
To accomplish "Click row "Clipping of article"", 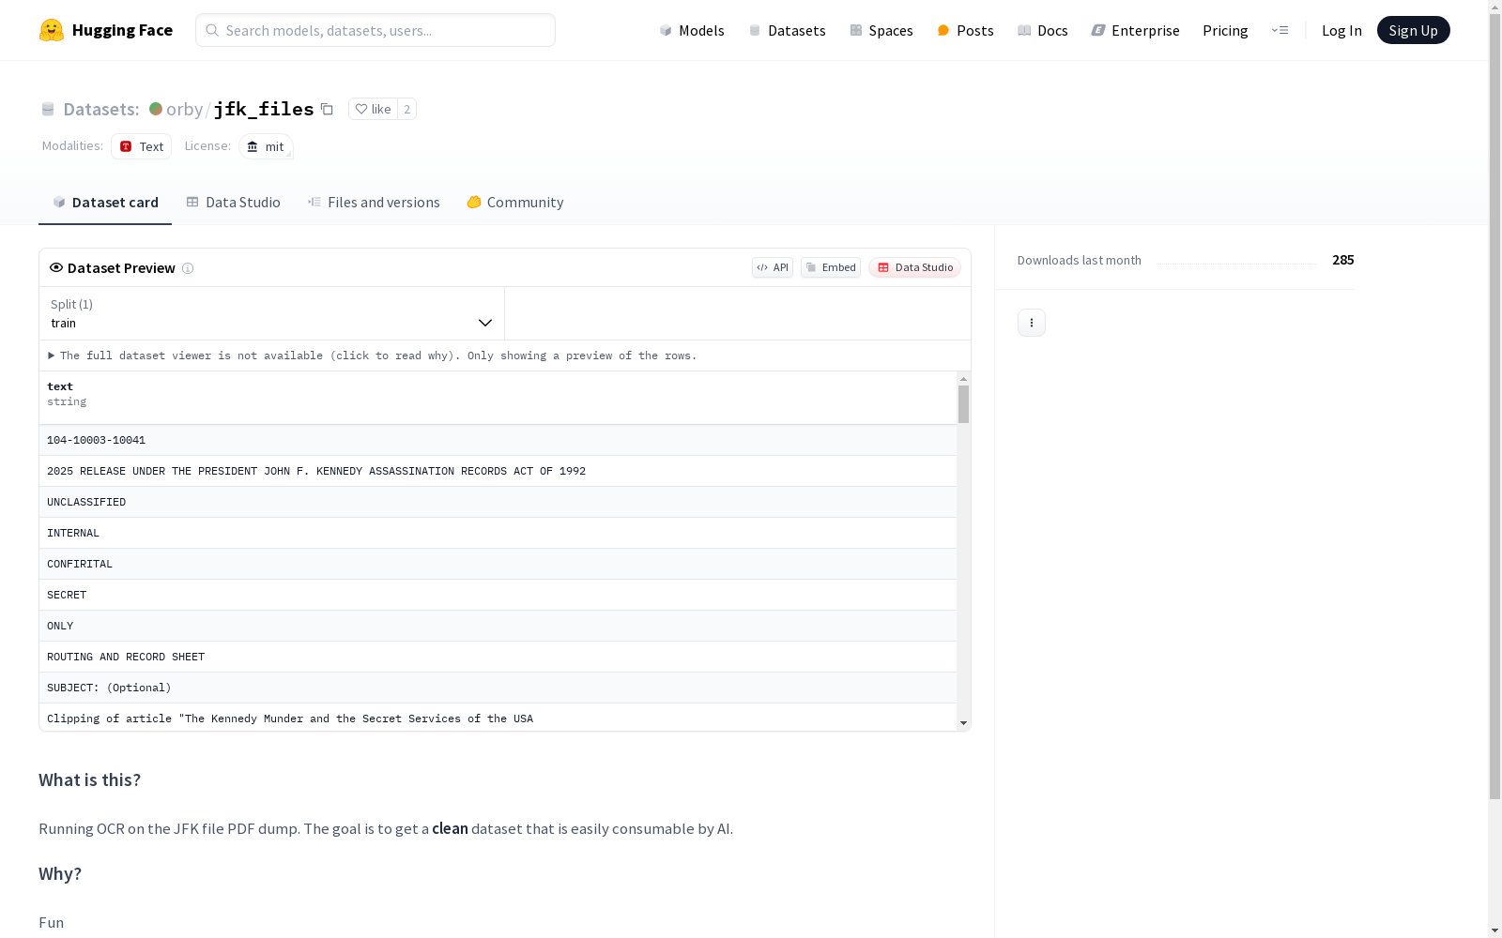I will click(x=498, y=718).
